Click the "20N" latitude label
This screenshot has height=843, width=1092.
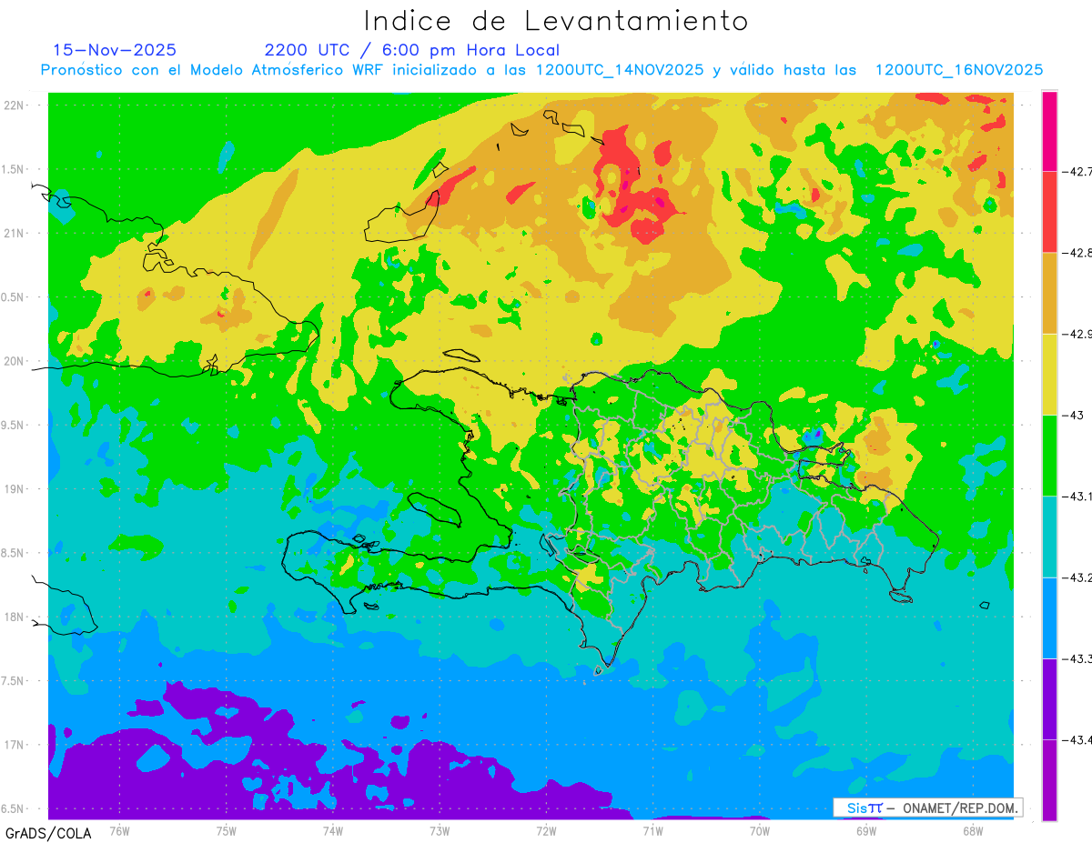(15, 361)
